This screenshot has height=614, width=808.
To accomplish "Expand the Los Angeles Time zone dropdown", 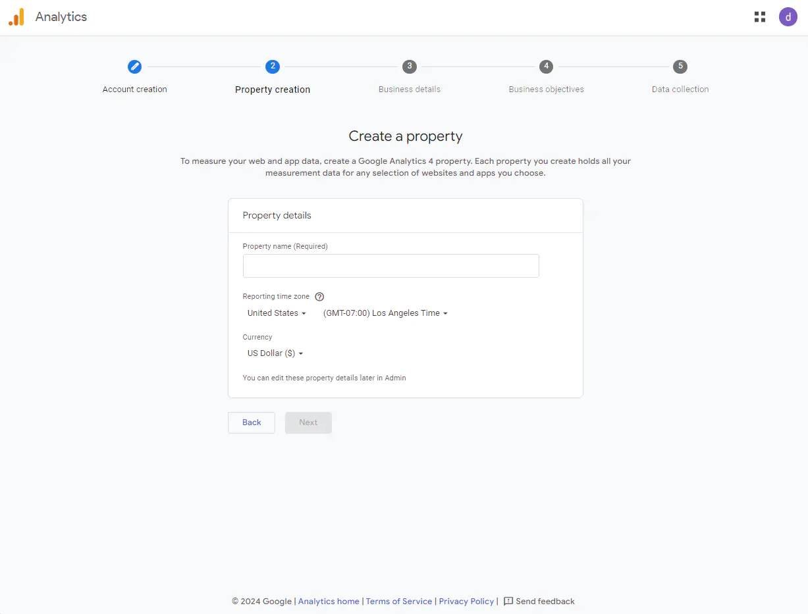I will tap(385, 313).
